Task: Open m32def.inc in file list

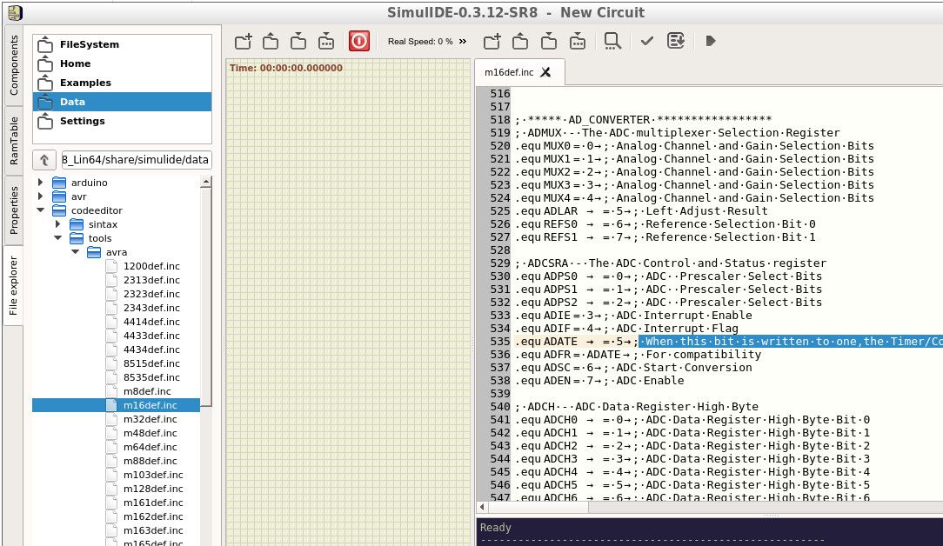Action: click(x=149, y=419)
